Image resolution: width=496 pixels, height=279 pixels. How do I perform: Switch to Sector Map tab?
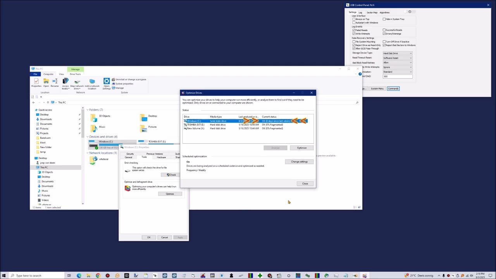coord(372,12)
